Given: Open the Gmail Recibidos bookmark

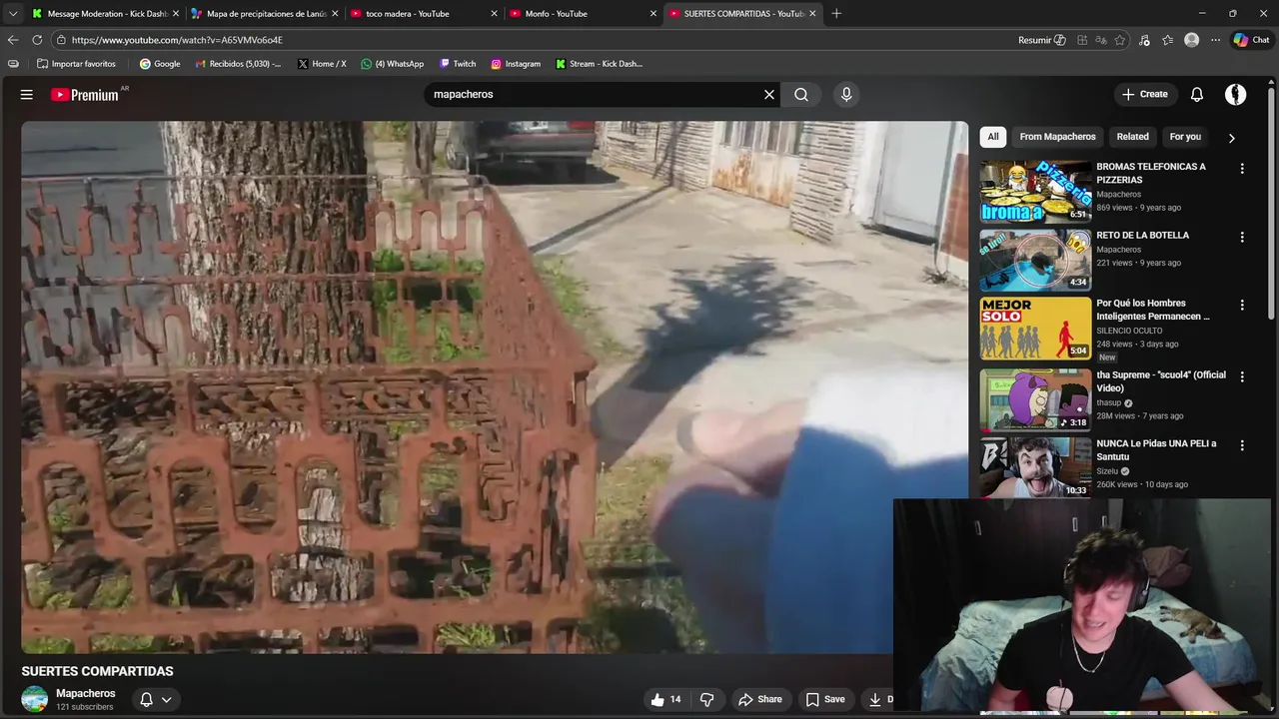Looking at the screenshot, I should tap(239, 64).
